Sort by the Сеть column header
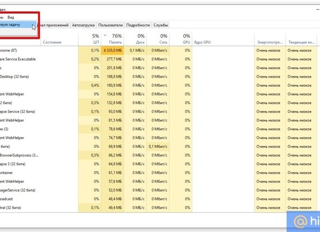The image size is (320, 232). click(x=158, y=39)
